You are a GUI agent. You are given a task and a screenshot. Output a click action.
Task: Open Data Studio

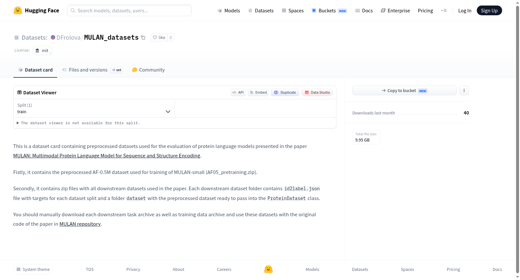[317, 92]
